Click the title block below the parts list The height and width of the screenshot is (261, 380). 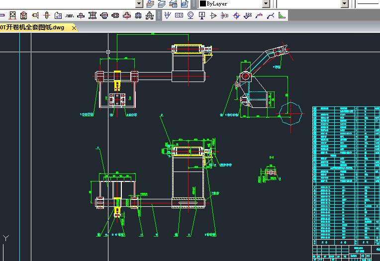(x=346, y=253)
